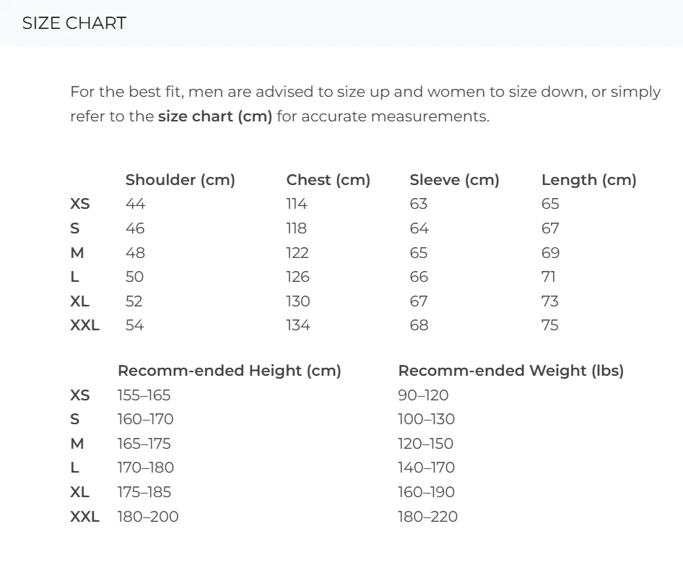Click the Sleeve (cm) column header
683x568 pixels.
[x=454, y=180]
